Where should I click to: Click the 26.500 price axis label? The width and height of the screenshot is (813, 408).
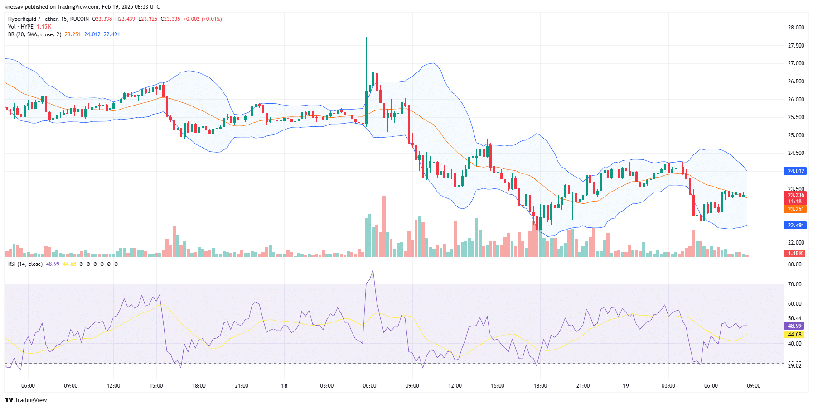pos(796,82)
